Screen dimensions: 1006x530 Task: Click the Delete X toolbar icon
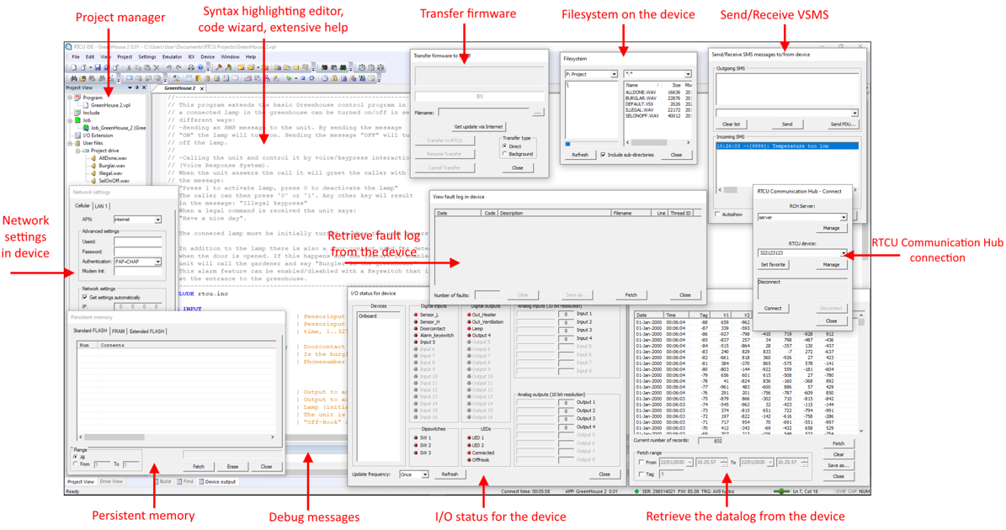[157, 67]
